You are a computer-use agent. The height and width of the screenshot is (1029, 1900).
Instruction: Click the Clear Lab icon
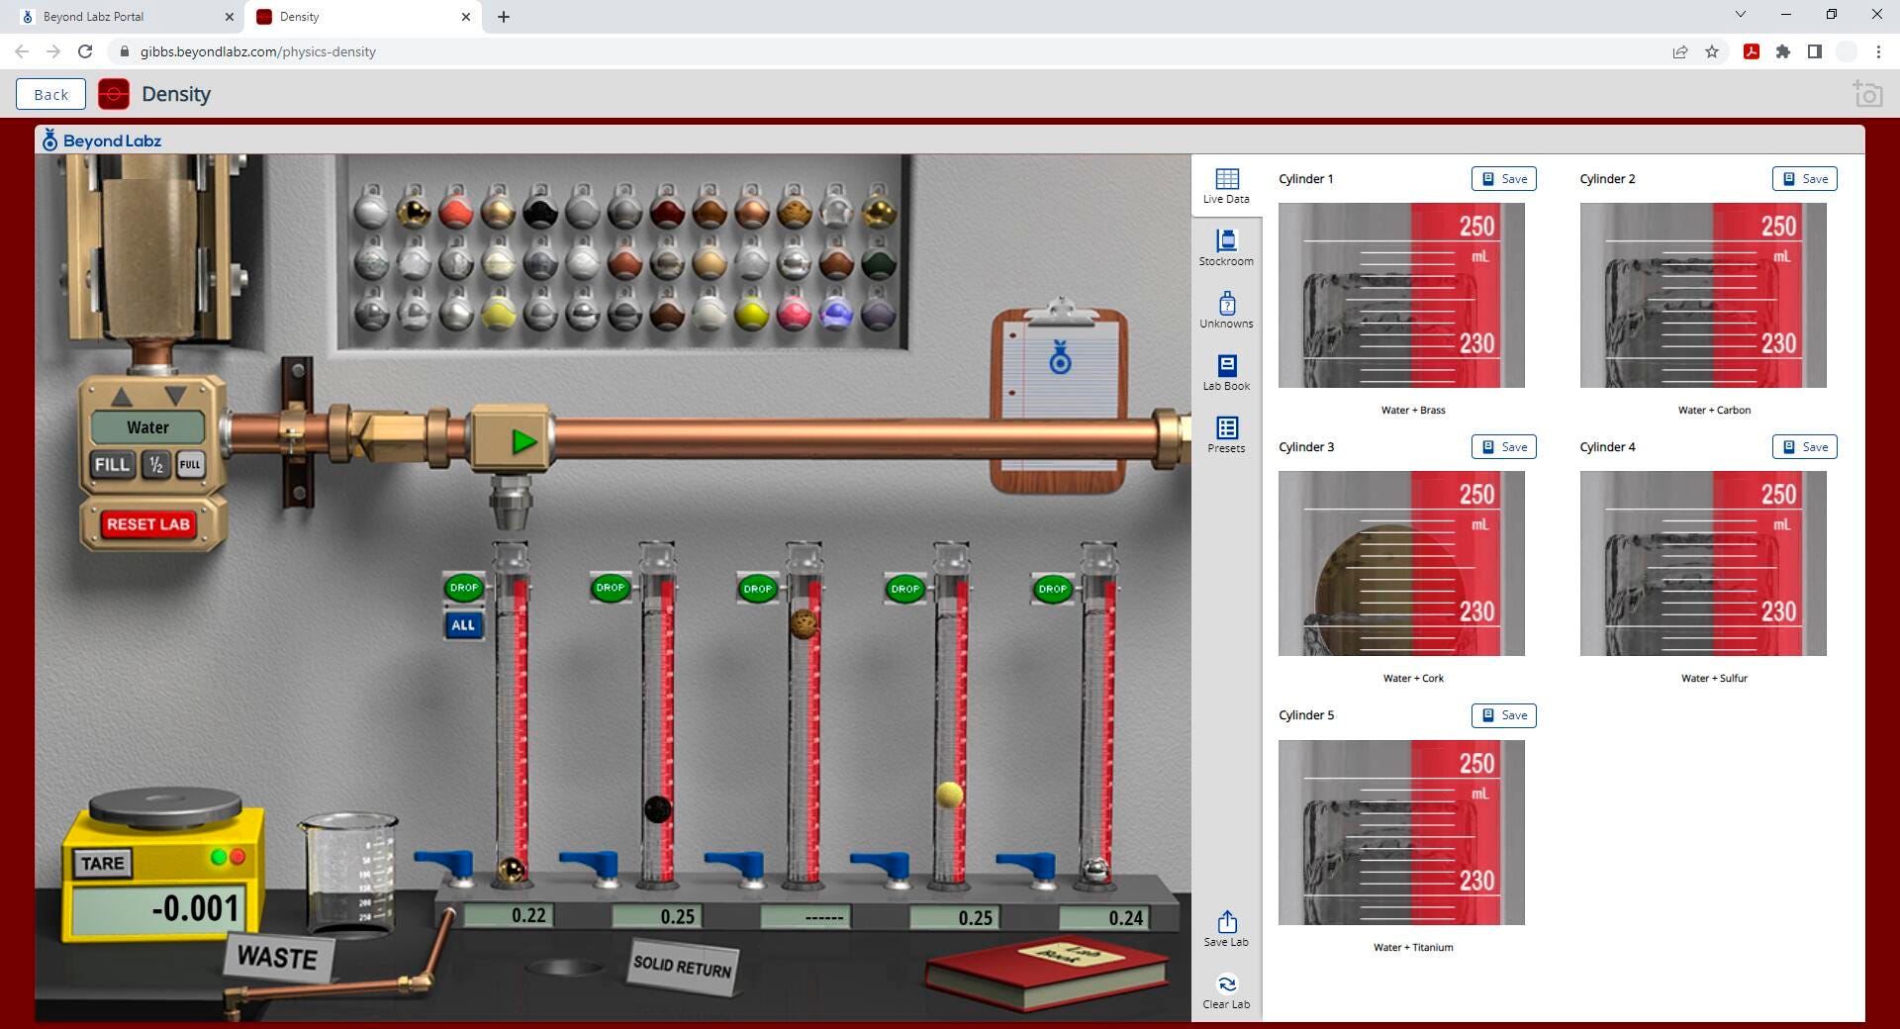(x=1226, y=990)
